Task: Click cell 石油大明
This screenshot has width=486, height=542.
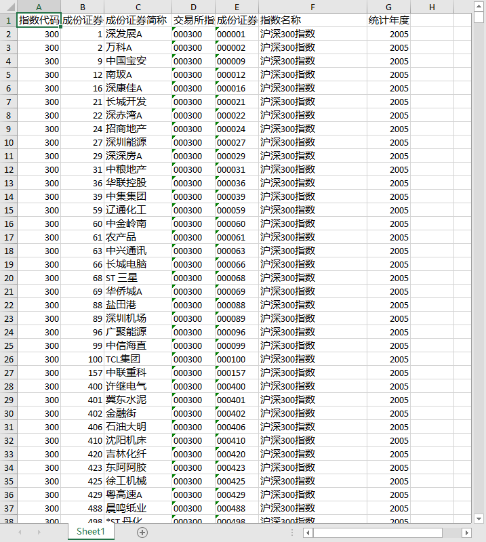Action: click(x=138, y=427)
